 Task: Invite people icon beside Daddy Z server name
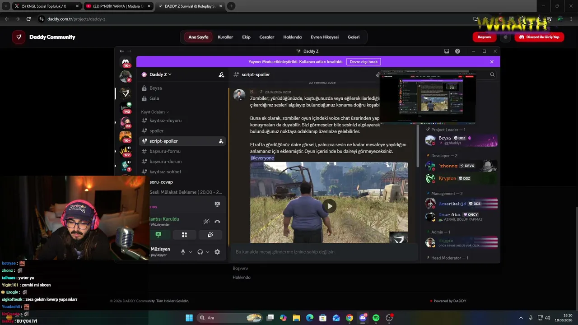(221, 75)
